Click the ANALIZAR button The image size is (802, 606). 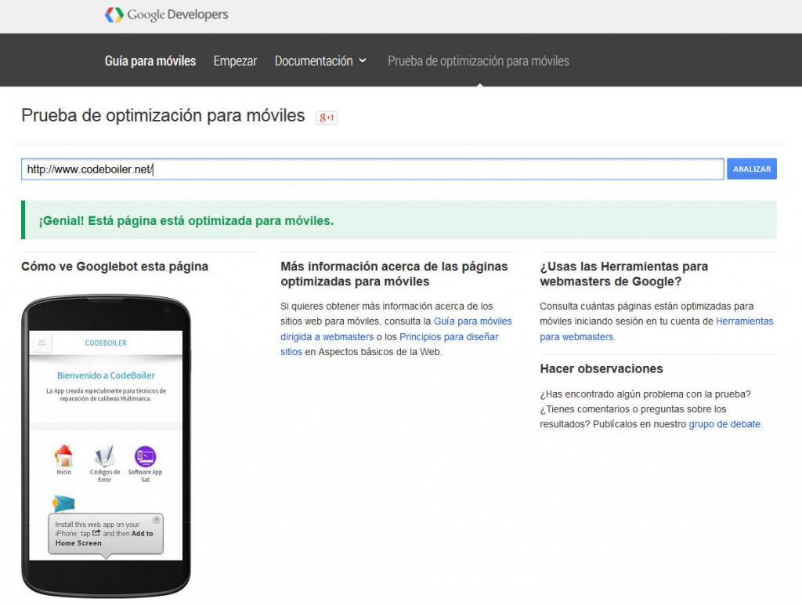[x=751, y=169]
